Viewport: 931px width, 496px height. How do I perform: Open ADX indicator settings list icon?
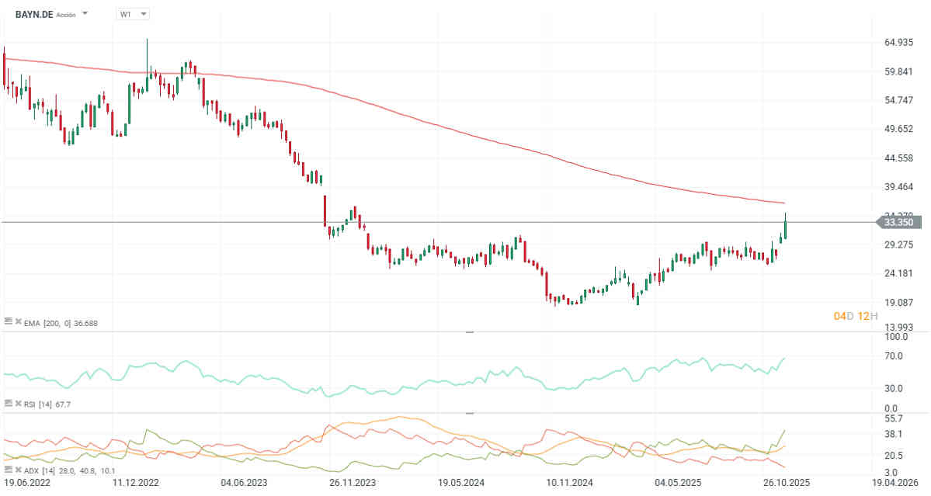tap(9, 470)
